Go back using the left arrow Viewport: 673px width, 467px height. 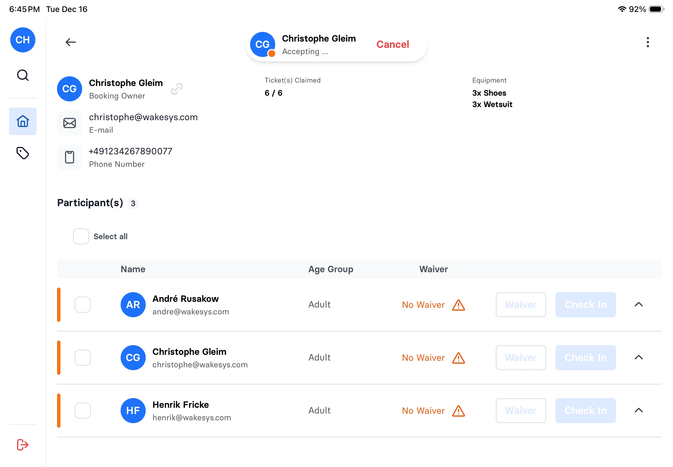coord(70,42)
